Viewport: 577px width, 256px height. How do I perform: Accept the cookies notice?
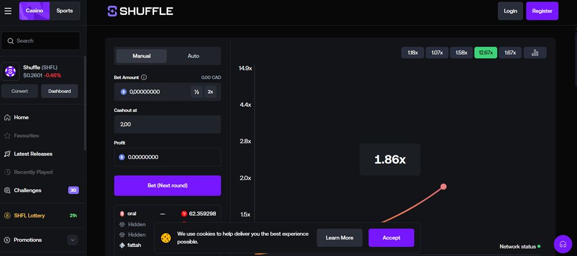pyautogui.click(x=391, y=238)
